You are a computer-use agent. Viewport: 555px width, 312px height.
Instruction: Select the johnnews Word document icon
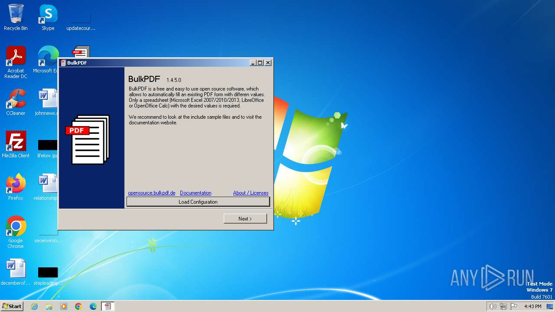pyautogui.click(x=47, y=102)
